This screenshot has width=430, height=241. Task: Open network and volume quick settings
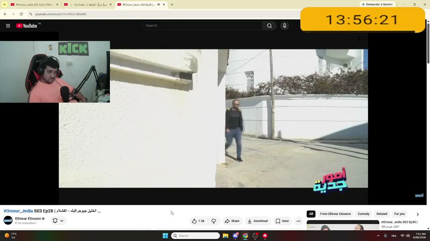(405, 236)
